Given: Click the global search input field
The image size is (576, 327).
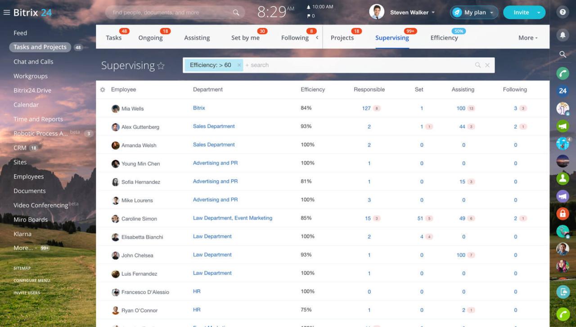Looking at the screenshot, I should (171, 13).
